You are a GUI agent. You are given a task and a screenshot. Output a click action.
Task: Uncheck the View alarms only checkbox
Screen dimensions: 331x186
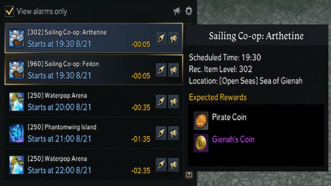tap(9, 12)
